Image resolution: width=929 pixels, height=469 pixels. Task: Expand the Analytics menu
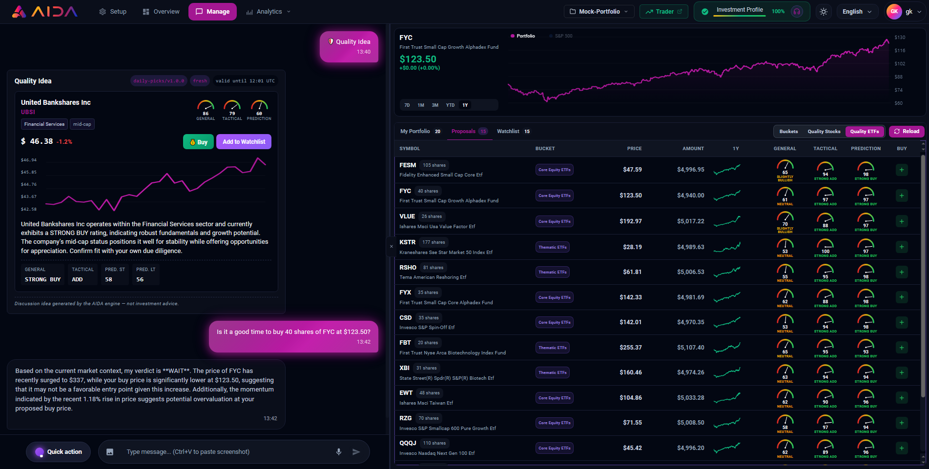point(268,12)
